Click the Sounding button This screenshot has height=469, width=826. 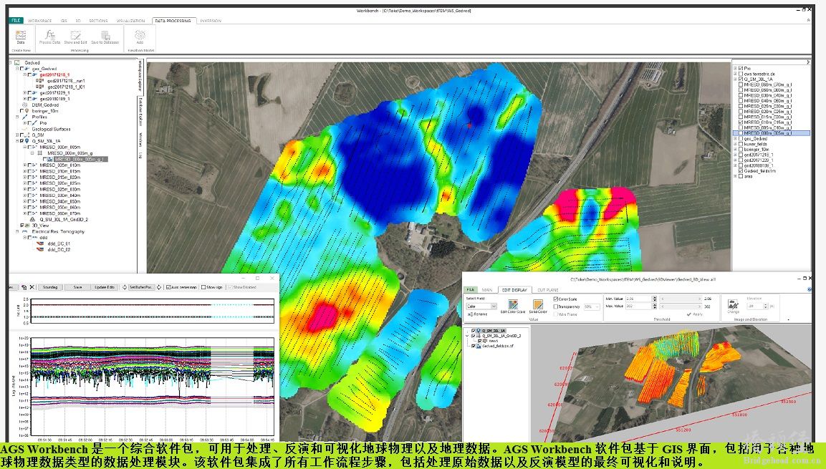pyautogui.click(x=50, y=287)
